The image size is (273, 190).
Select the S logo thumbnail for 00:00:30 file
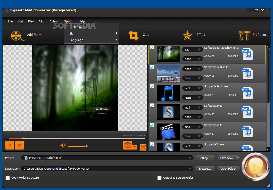click(168, 112)
